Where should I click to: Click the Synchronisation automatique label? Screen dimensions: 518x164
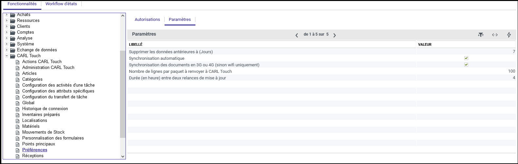coord(157,58)
